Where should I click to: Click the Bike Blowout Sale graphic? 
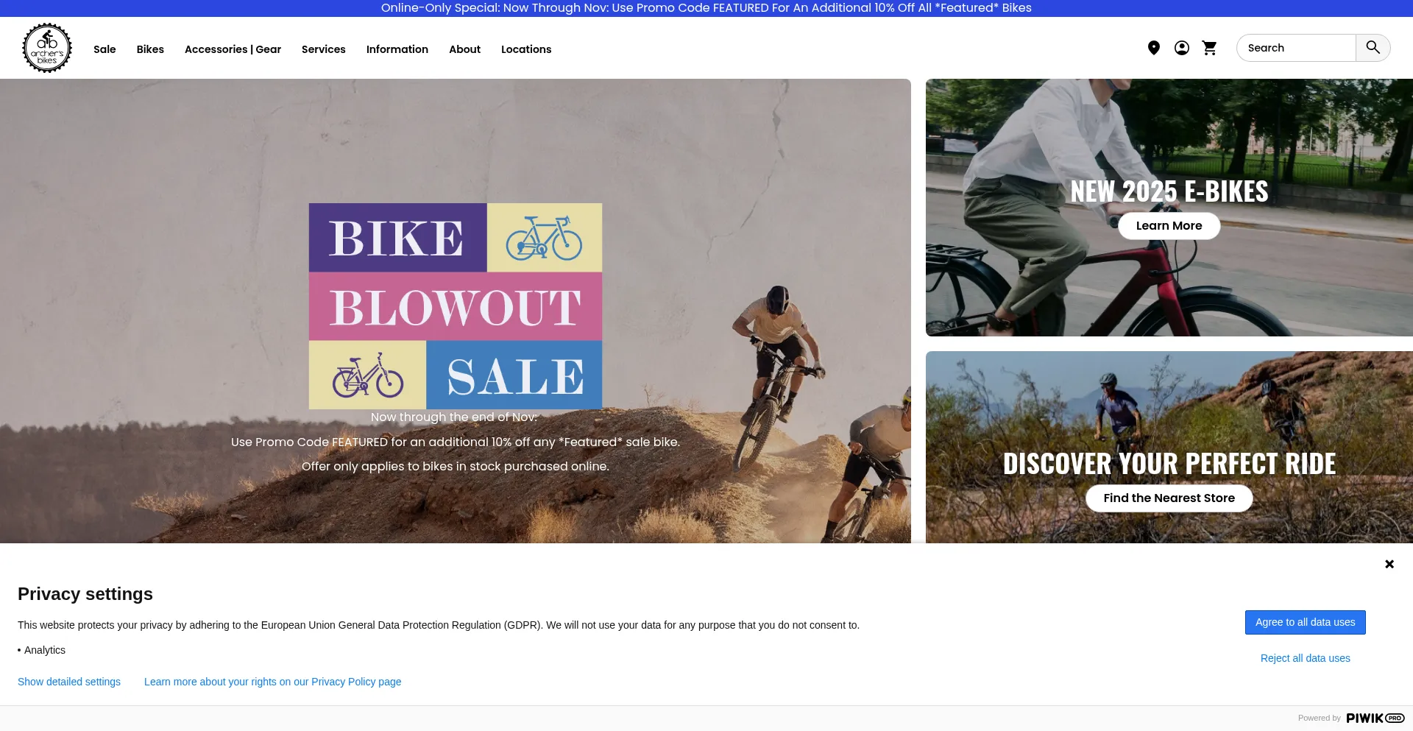456,306
